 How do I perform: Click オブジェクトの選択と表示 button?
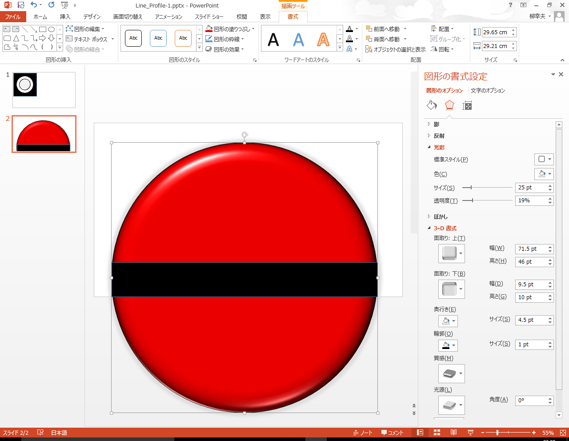(x=396, y=49)
